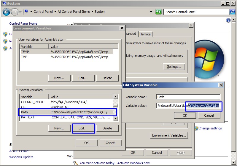Viewport: 237px width, 166px height.
Task: Click the Windows Update link
Action: pos(21,157)
